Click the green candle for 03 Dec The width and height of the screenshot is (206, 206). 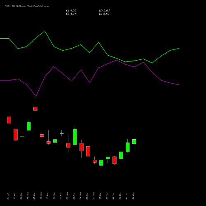click(128, 147)
